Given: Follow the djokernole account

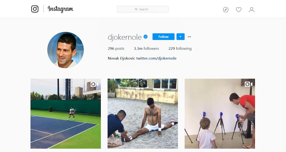Looking at the screenshot, I should (163, 37).
